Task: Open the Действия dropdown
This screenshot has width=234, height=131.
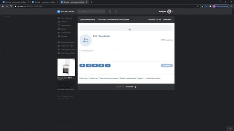Action: [x=167, y=19]
